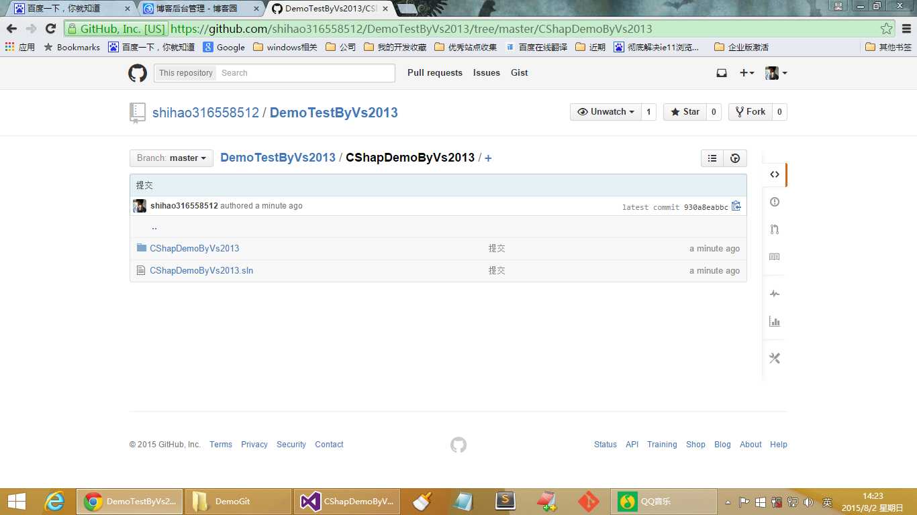Open the Shop footer link
This screenshot has width=917, height=515.
click(695, 445)
